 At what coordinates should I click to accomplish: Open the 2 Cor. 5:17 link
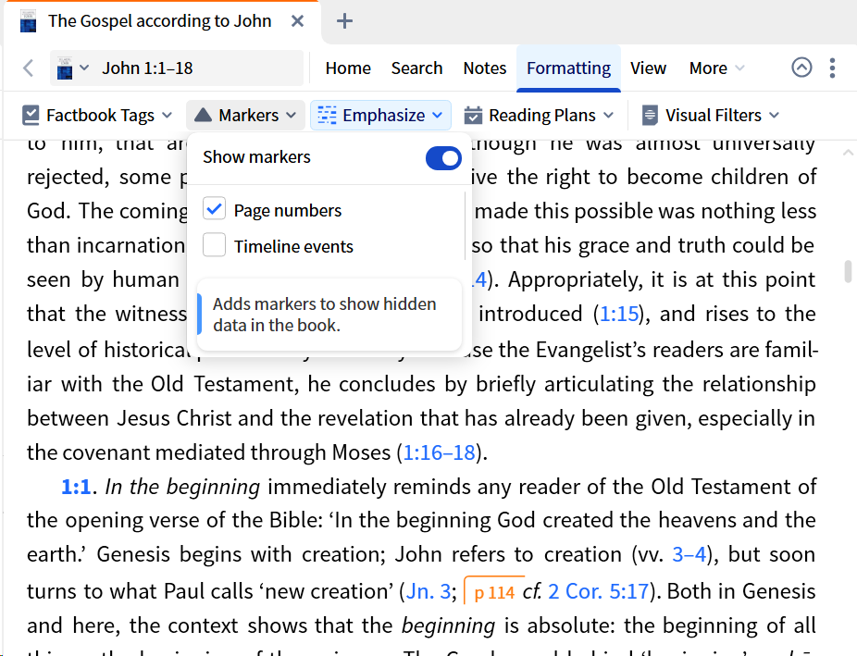click(598, 591)
